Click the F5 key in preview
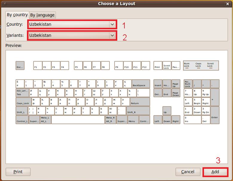 coord(78,66)
